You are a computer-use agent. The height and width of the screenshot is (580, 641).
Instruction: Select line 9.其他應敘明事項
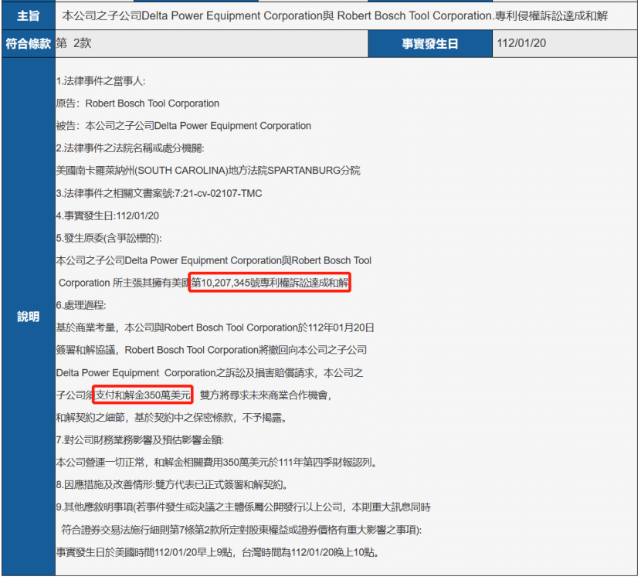(x=243, y=507)
